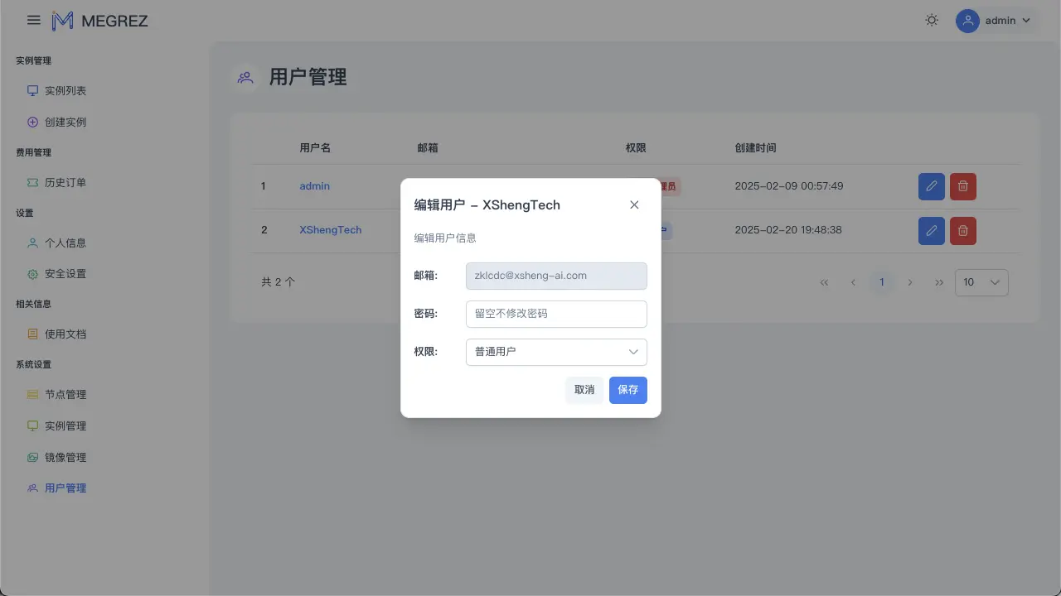
Task: Toggle the sidebar with the hamburger icon
Action: 33,20
